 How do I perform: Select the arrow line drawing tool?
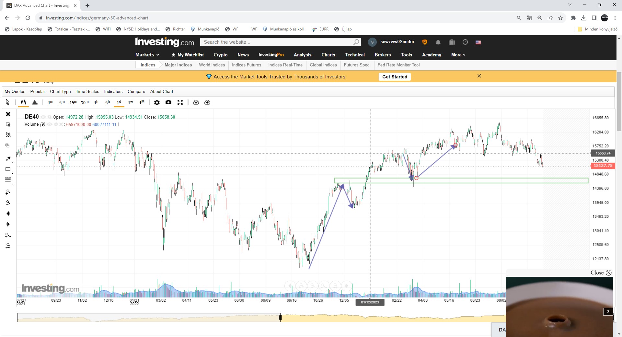click(8, 158)
